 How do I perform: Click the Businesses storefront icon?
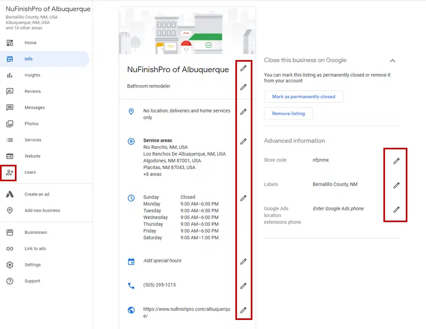[x=10, y=232]
